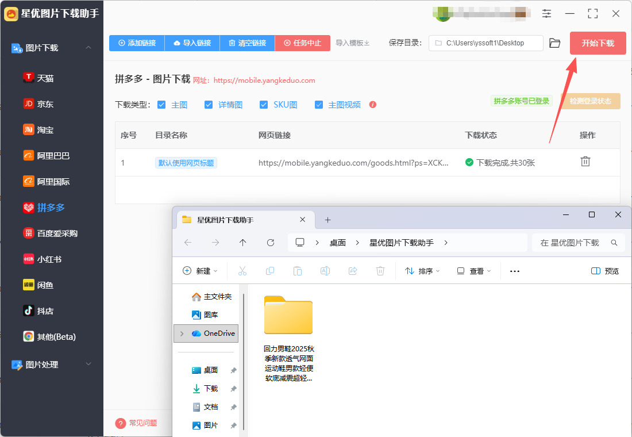The height and width of the screenshot is (437, 632).
Task: Open the downloaded 回力男鞋 folder
Action: pyautogui.click(x=288, y=315)
